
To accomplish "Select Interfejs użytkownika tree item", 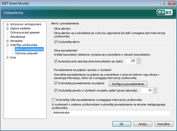I will coord(24,45).
